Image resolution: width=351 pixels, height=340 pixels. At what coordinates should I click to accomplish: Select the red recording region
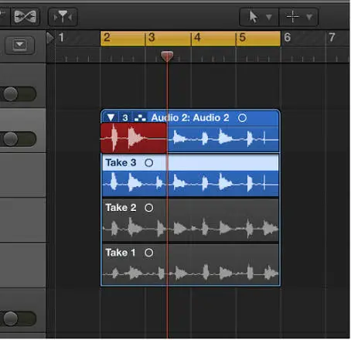[x=134, y=138]
